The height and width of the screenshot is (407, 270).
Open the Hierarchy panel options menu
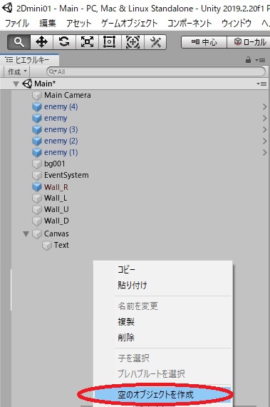(261, 60)
